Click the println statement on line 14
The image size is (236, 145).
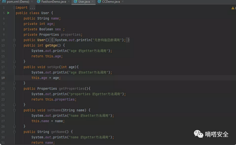click(x=72, y=51)
